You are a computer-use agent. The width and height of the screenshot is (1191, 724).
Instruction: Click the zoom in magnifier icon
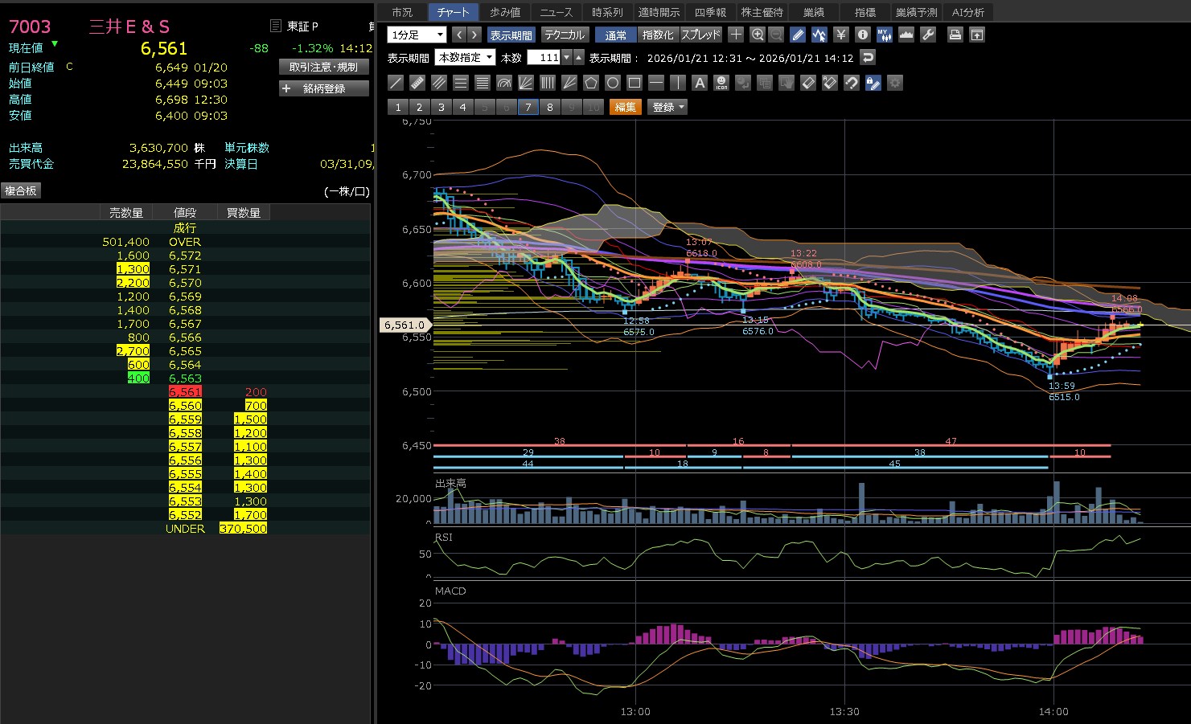pos(758,35)
